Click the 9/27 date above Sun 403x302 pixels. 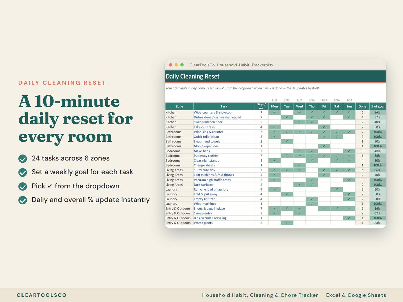(349, 100)
